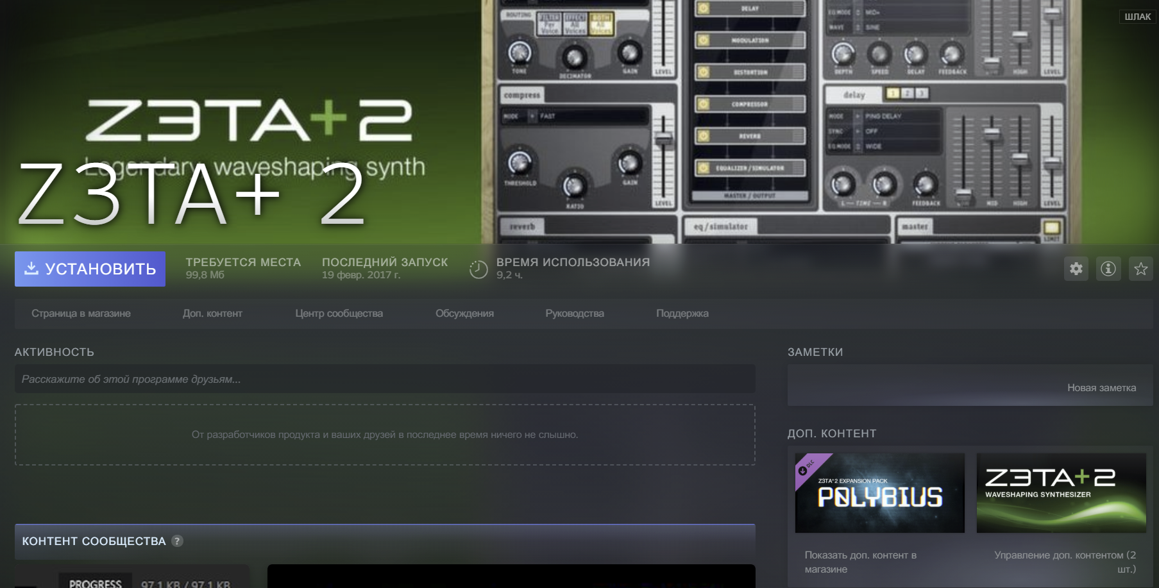Viewport: 1159px width, 588px height.
Task: Open the gear settings menu for Z3TA+ 2
Action: (1076, 269)
